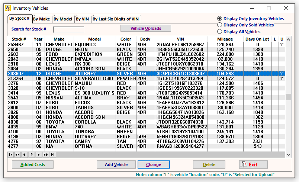The image size is (299, 182).
Task: Select the BMW 740 row
Action: 146,127
